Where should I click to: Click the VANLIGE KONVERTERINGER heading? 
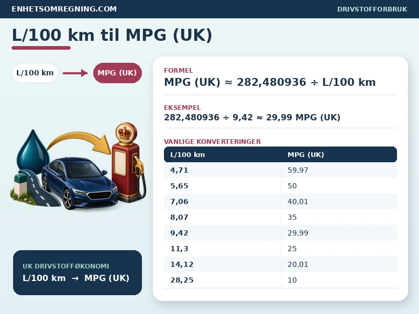point(212,141)
